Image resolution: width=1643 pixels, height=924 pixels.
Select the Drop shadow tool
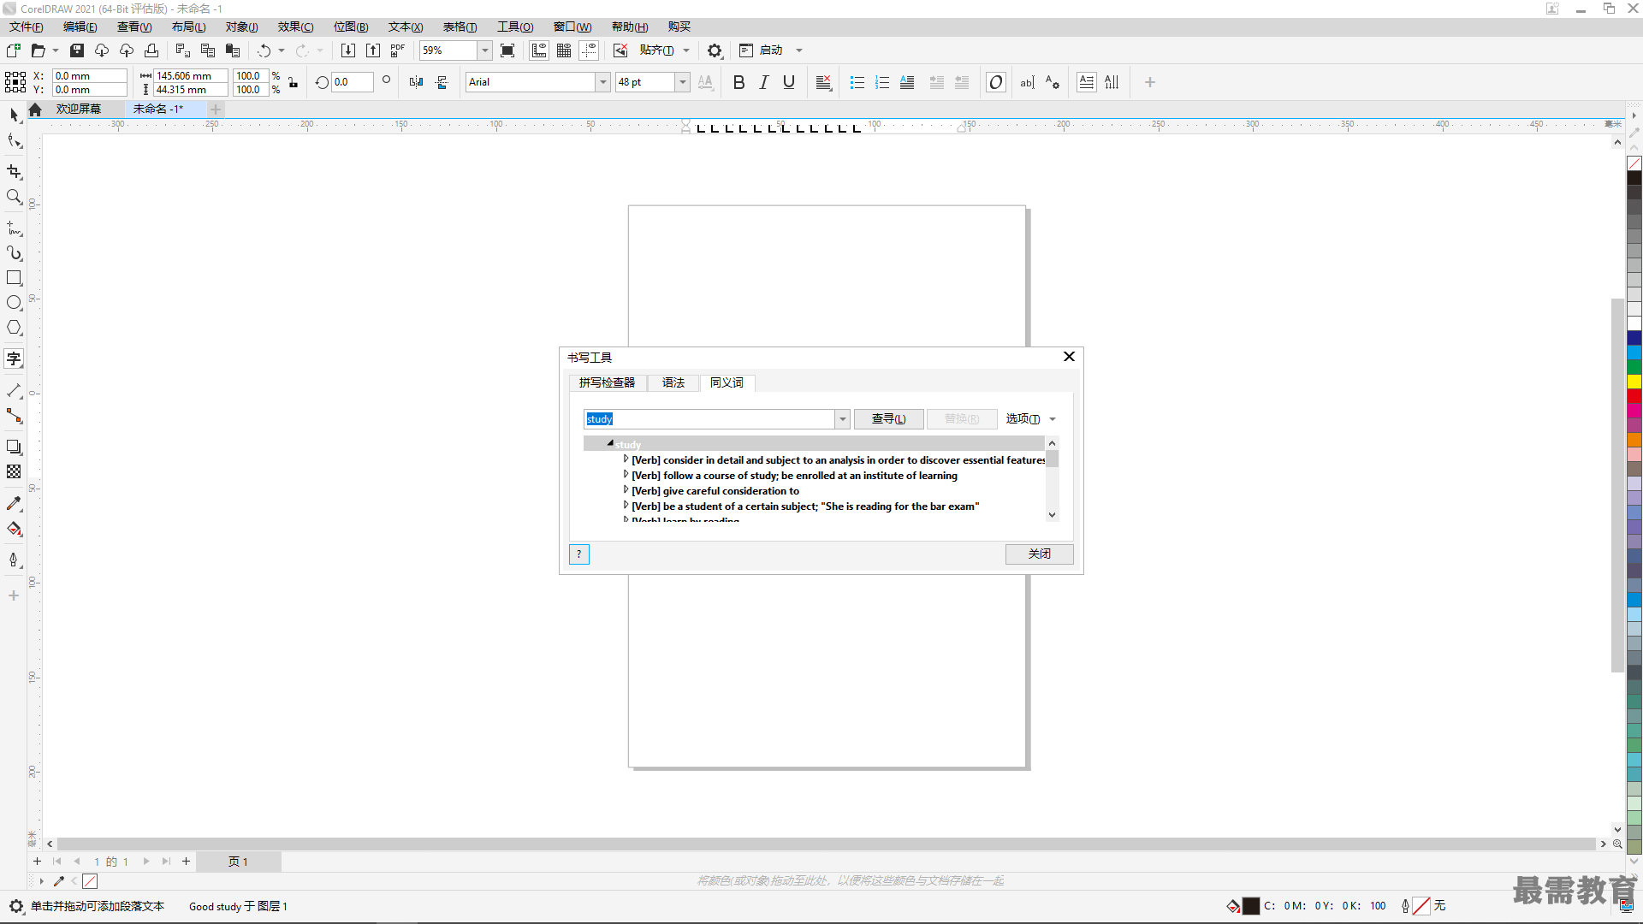click(x=14, y=447)
